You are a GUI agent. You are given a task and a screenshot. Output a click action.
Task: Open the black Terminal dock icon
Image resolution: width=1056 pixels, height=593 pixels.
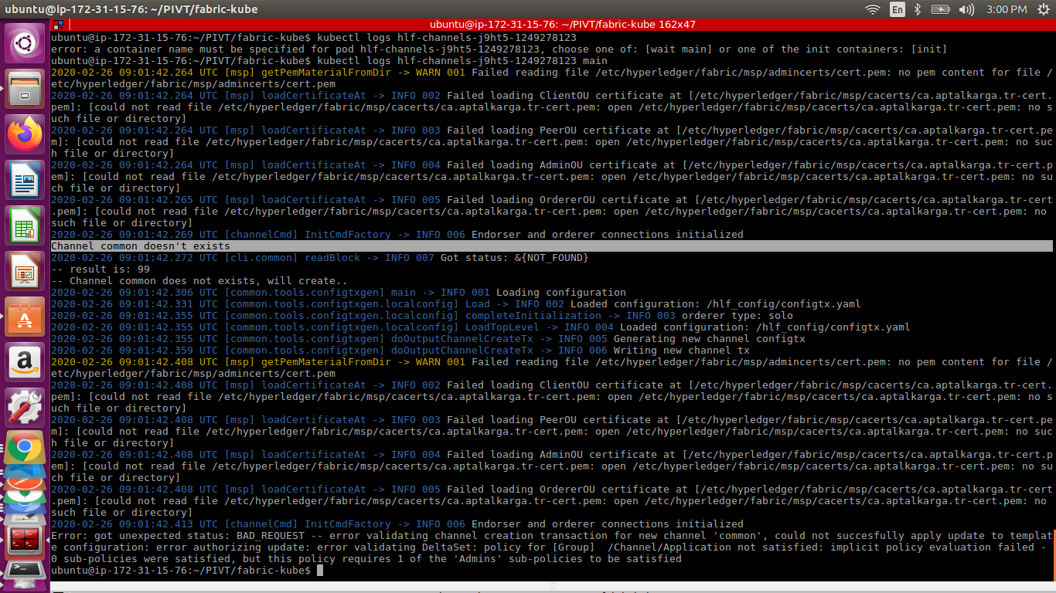pos(25,571)
